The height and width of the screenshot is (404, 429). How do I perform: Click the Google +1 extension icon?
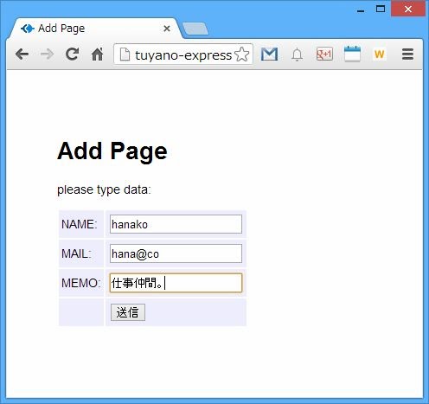324,54
